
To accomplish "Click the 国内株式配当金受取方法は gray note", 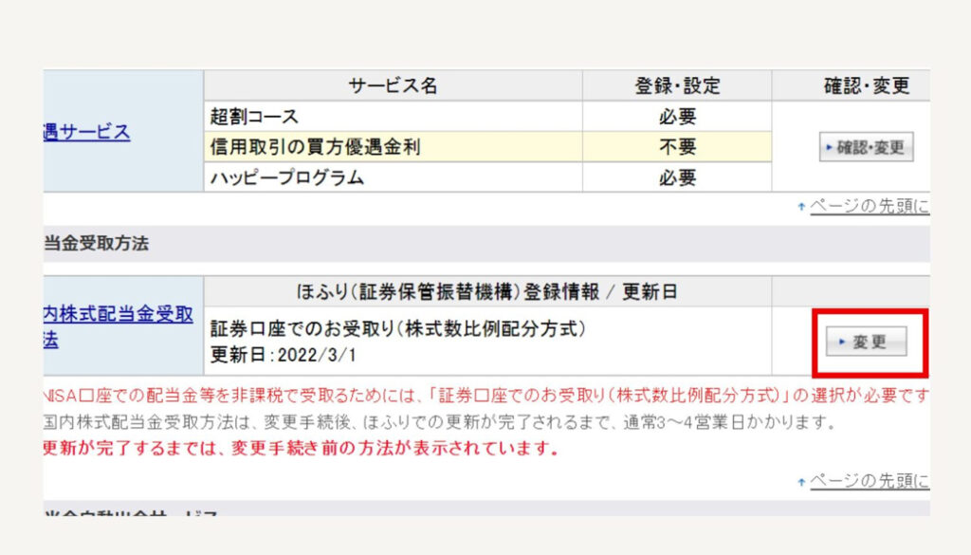I will (440, 422).
